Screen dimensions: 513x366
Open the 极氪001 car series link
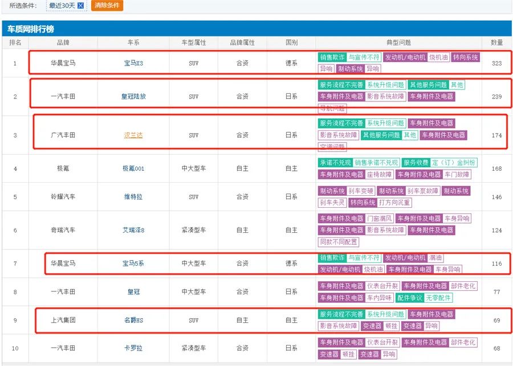tap(133, 168)
